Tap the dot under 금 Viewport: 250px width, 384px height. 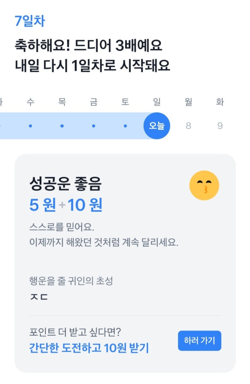point(94,126)
